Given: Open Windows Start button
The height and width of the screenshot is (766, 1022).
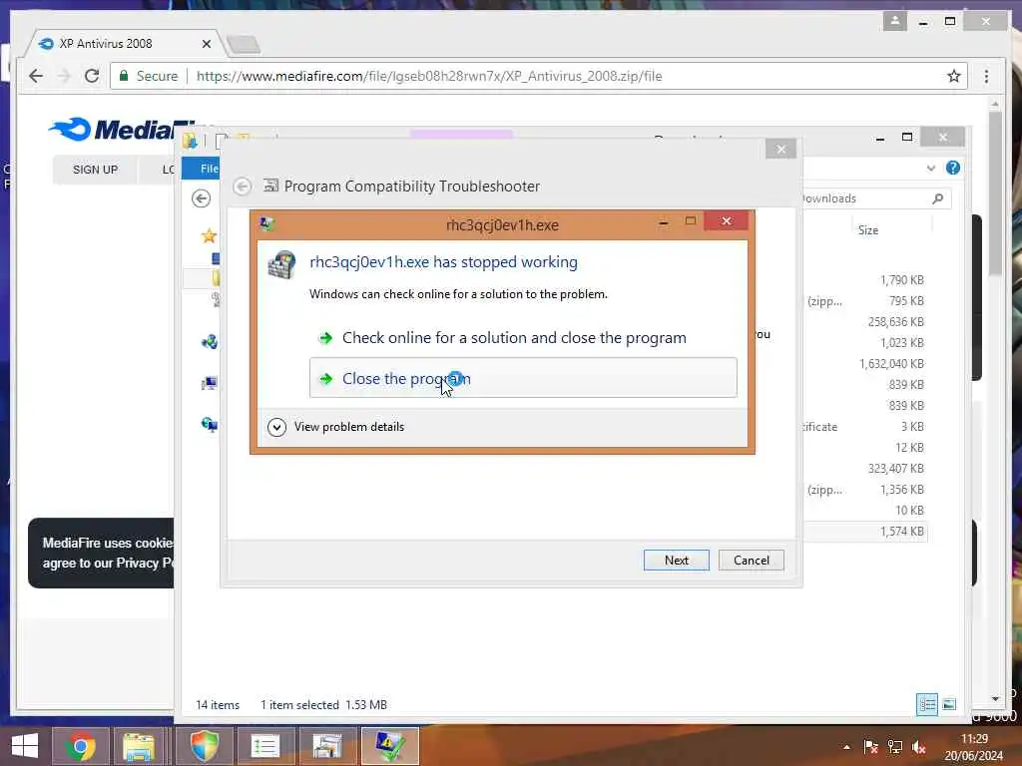Looking at the screenshot, I should [25, 746].
